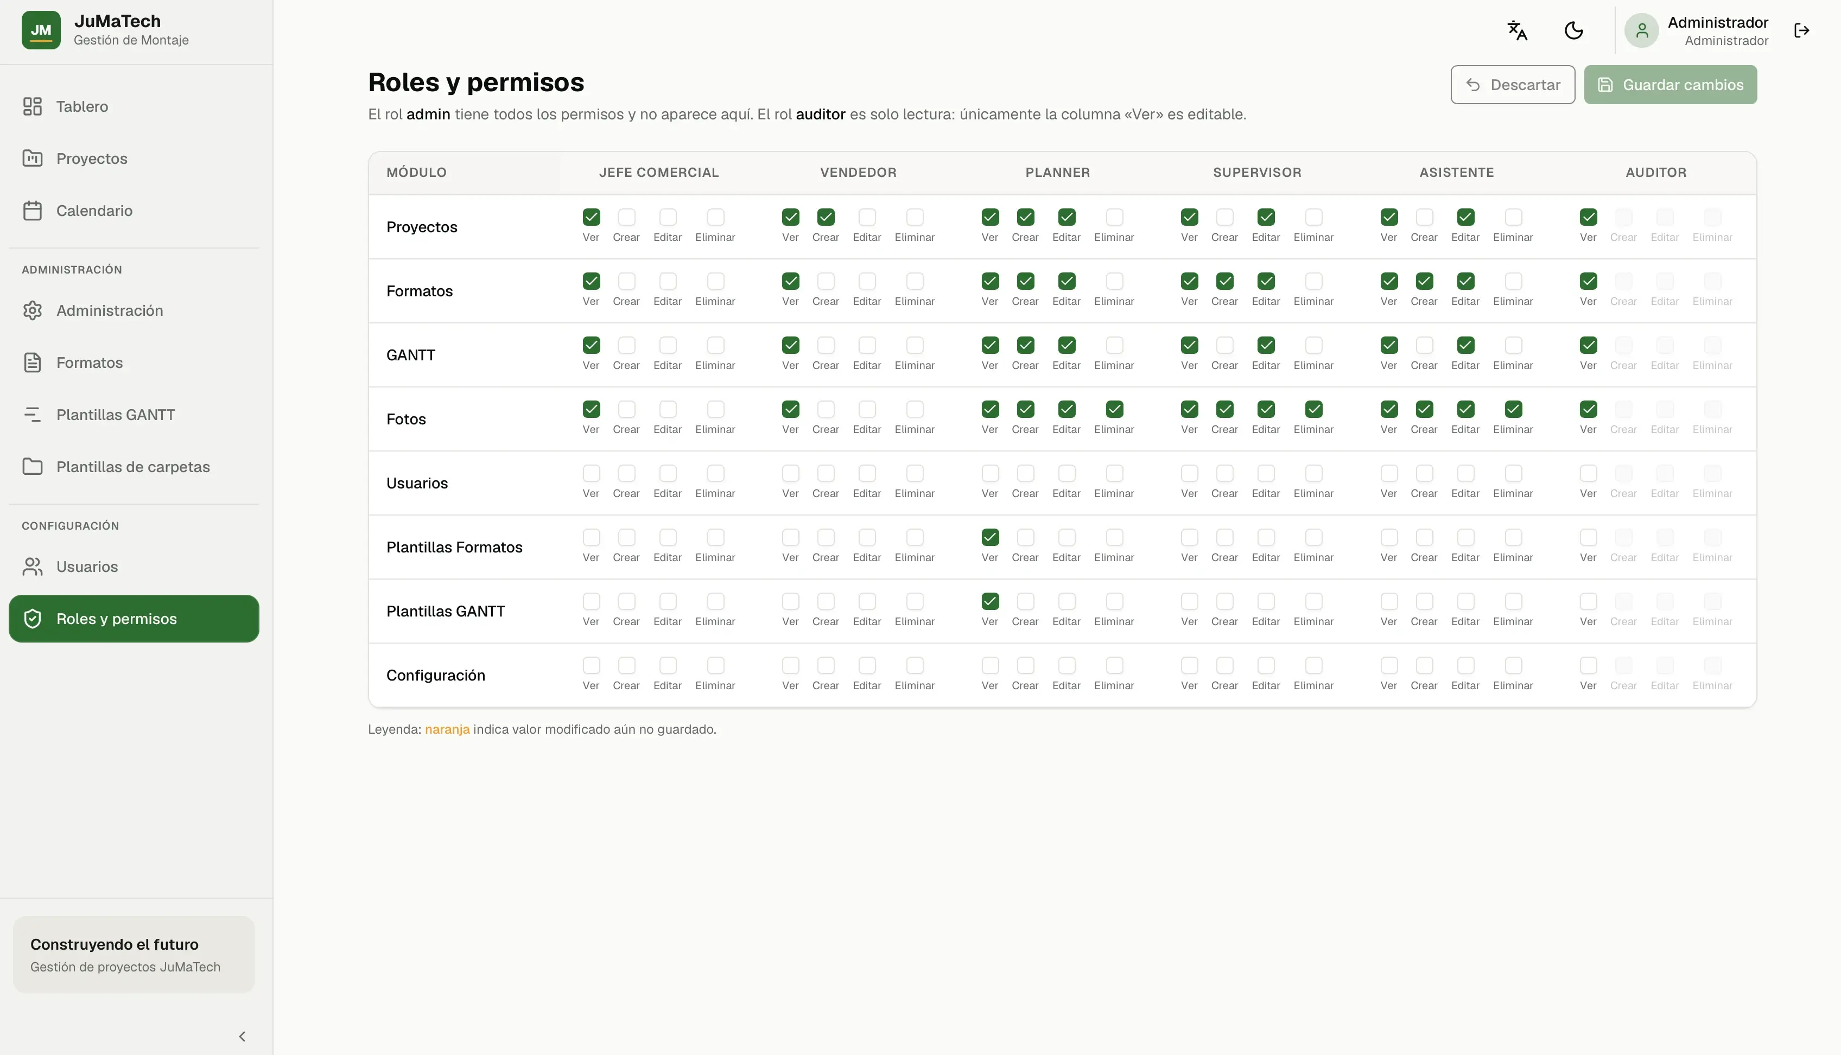Click the Configuración module row label
1841x1055 pixels.
click(x=435, y=675)
